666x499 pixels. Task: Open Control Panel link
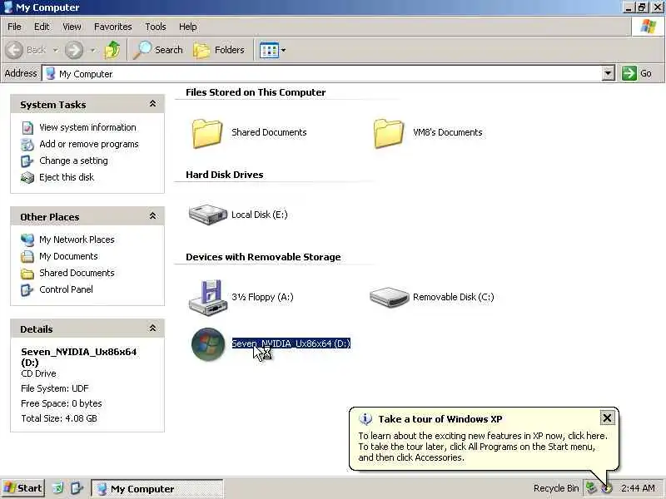point(66,289)
